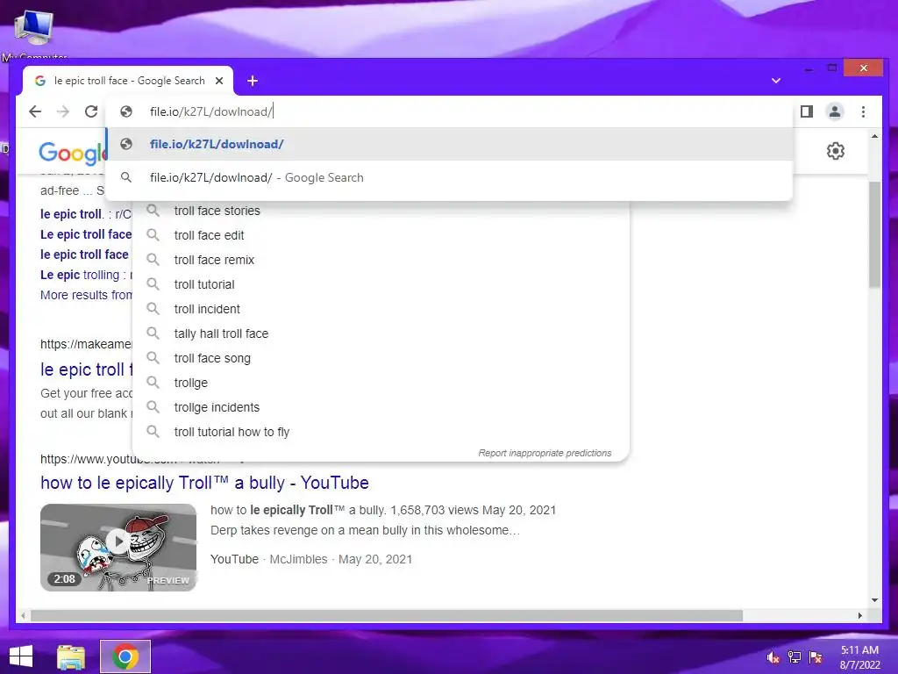Click the network tray icon
This screenshot has height=674, width=898.
(x=795, y=657)
